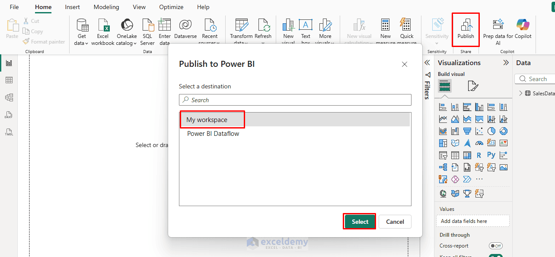Switch to the View tab
This screenshot has width=555, height=257.
pos(139,7)
